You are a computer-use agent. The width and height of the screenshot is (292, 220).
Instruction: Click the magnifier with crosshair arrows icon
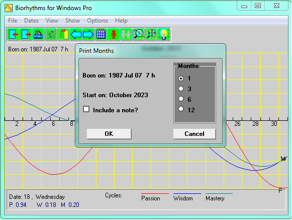tap(151, 34)
